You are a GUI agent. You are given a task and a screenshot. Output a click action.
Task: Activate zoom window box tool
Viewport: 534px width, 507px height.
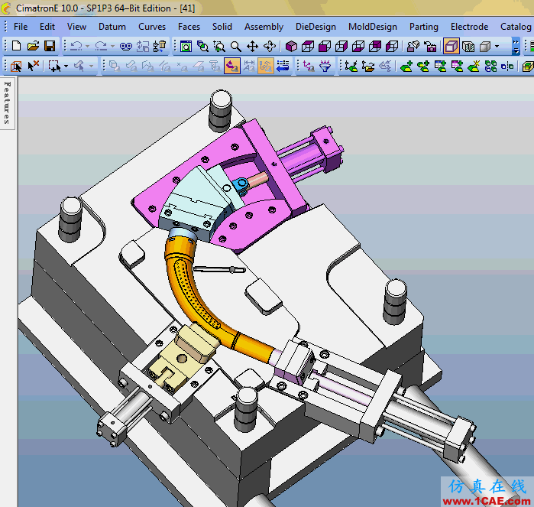click(x=219, y=46)
